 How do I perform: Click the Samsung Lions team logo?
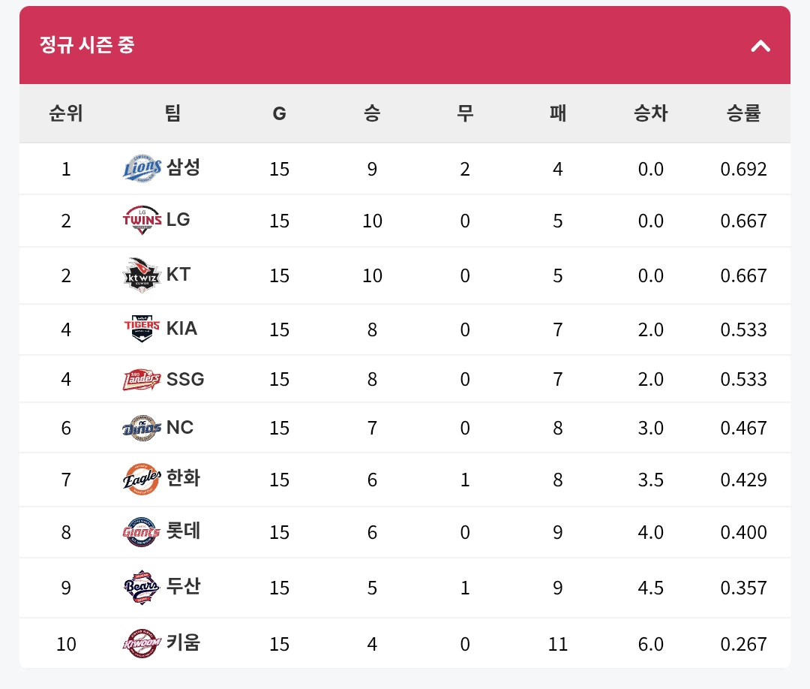click(x=142, y=168)
